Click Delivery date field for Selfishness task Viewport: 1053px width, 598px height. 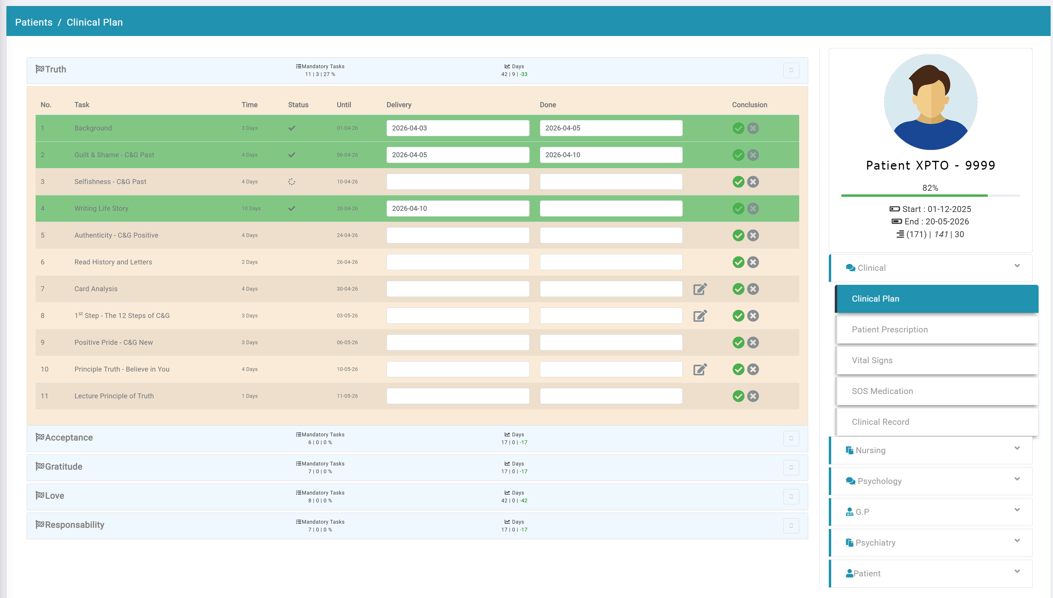[458, 182]
